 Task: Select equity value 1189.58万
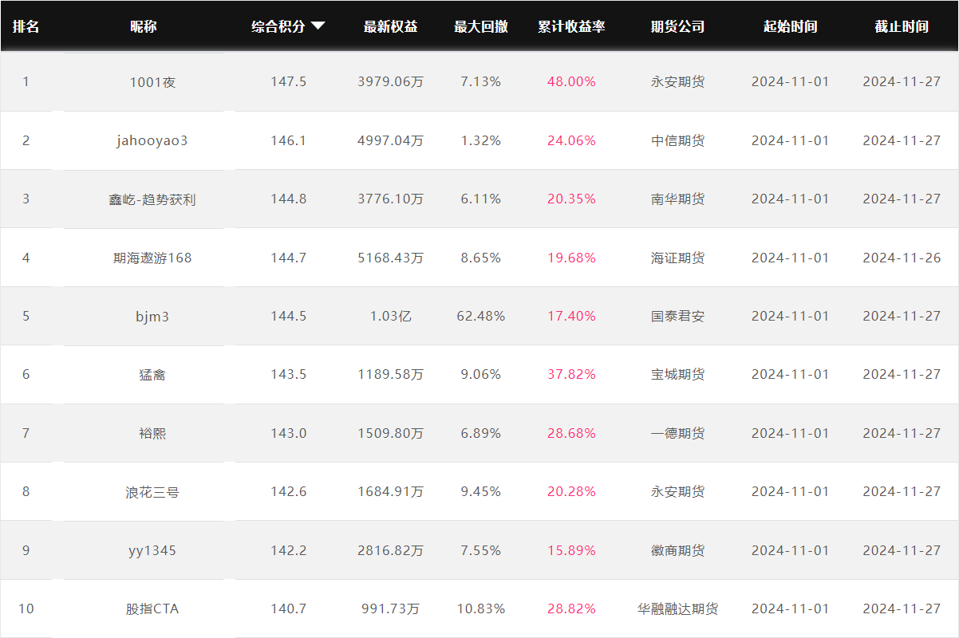pos(391,374)
